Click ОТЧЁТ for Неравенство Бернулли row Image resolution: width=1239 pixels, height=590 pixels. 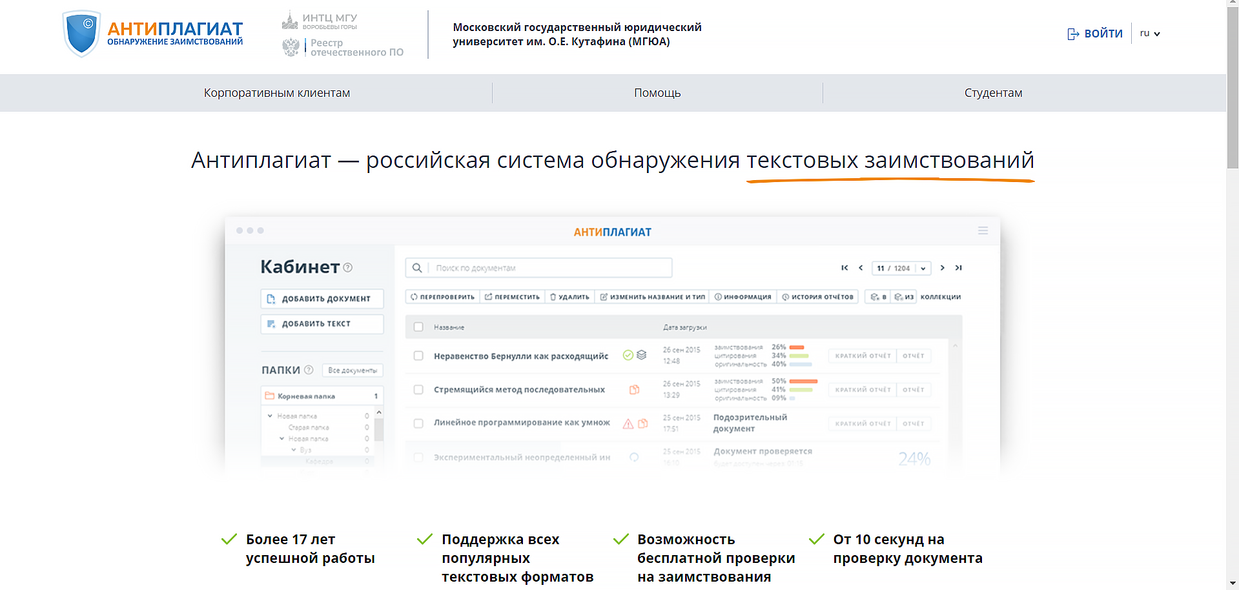coord(914,356)
